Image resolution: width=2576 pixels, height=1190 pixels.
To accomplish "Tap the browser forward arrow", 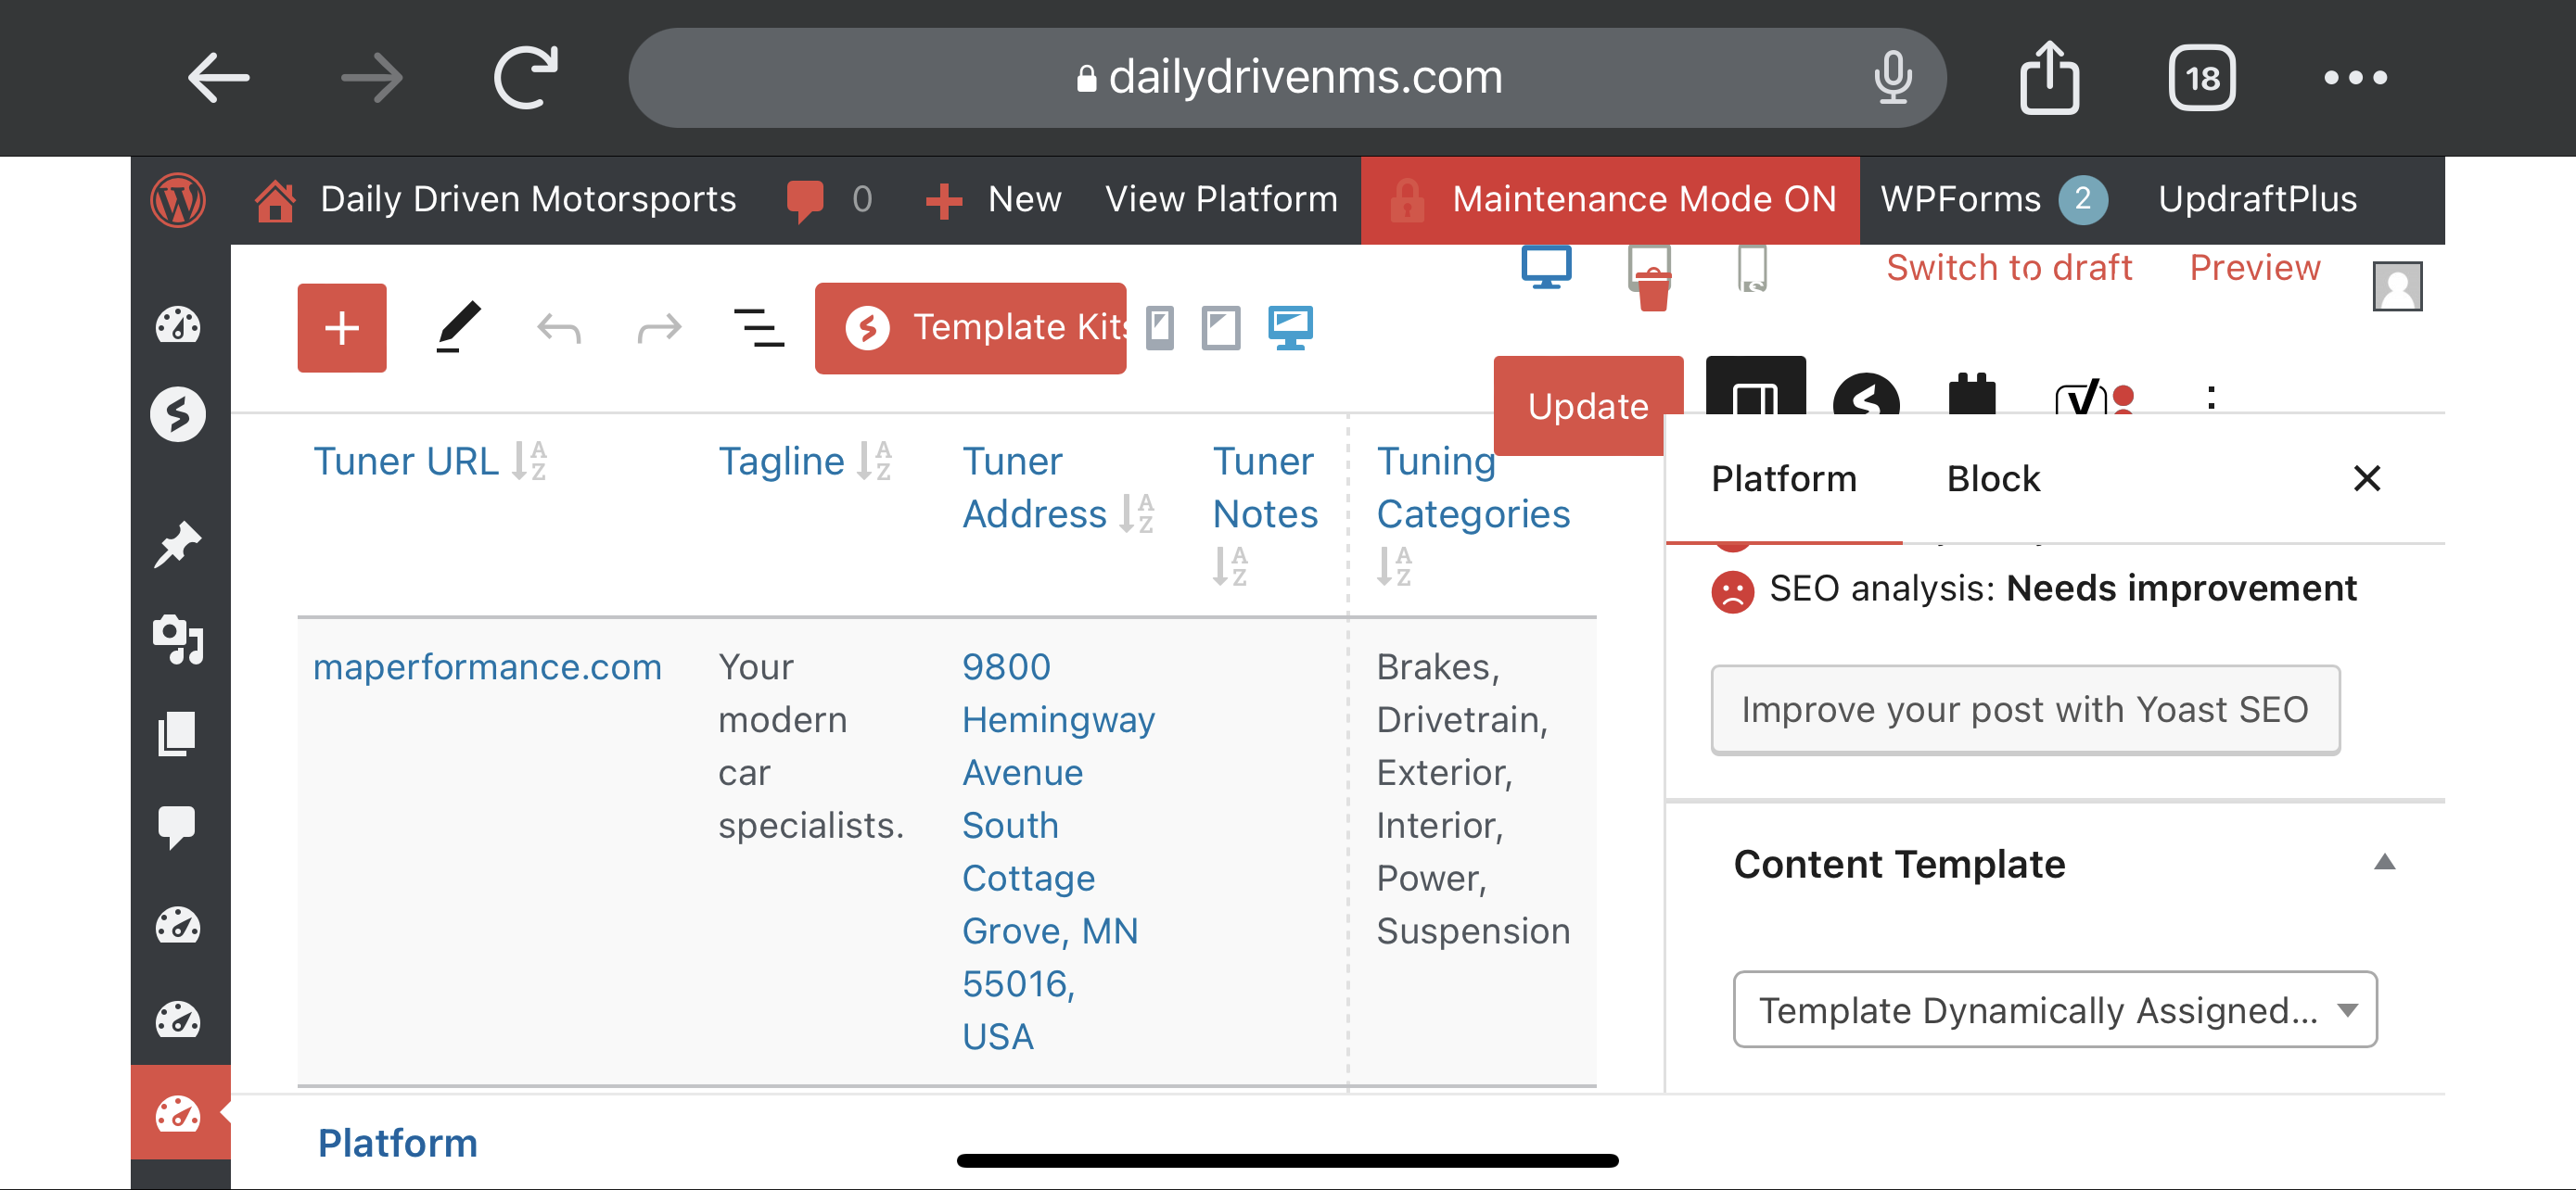I will point(371,77).
